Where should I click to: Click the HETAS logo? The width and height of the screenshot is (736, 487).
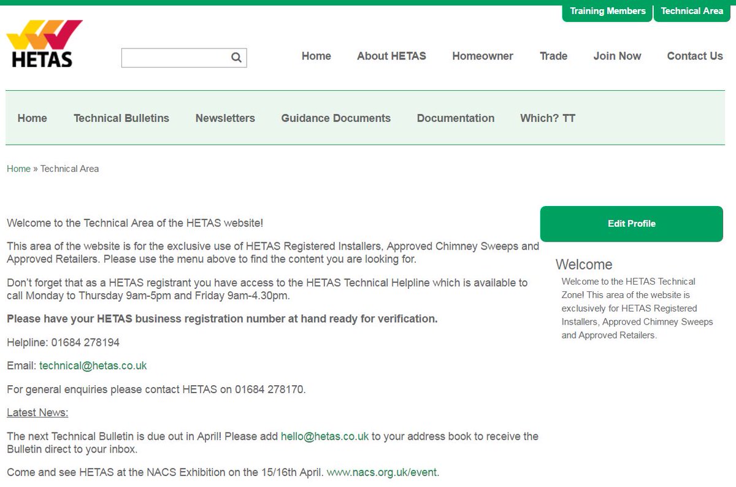(x=44, y=44)
